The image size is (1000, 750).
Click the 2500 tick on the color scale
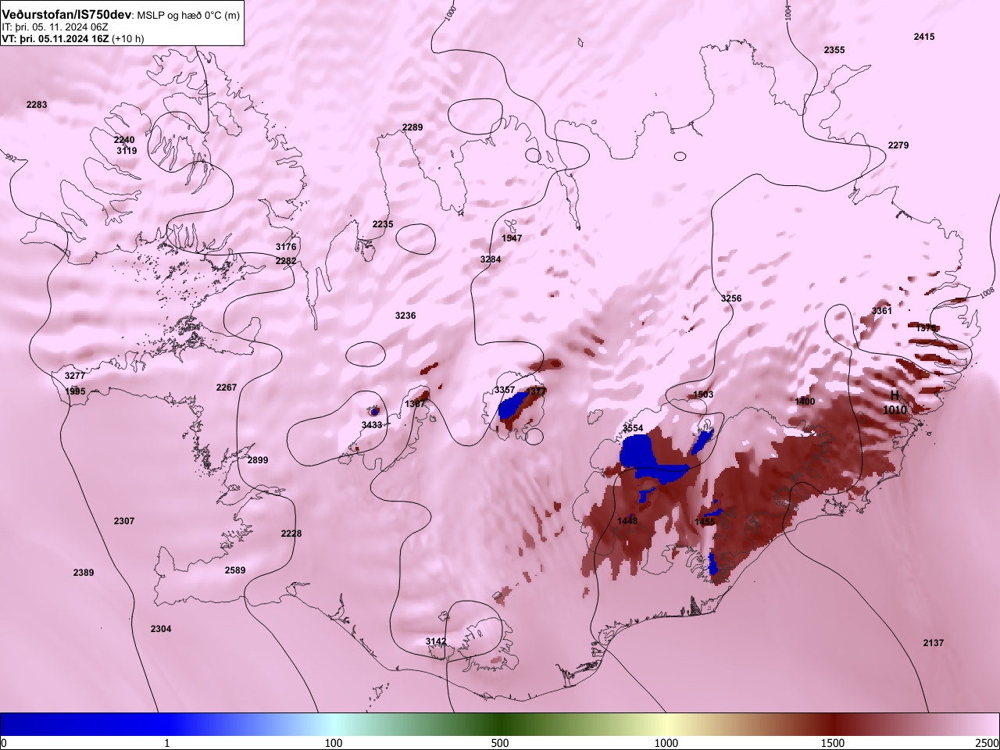pyautogui.click(x=987, y=743)
